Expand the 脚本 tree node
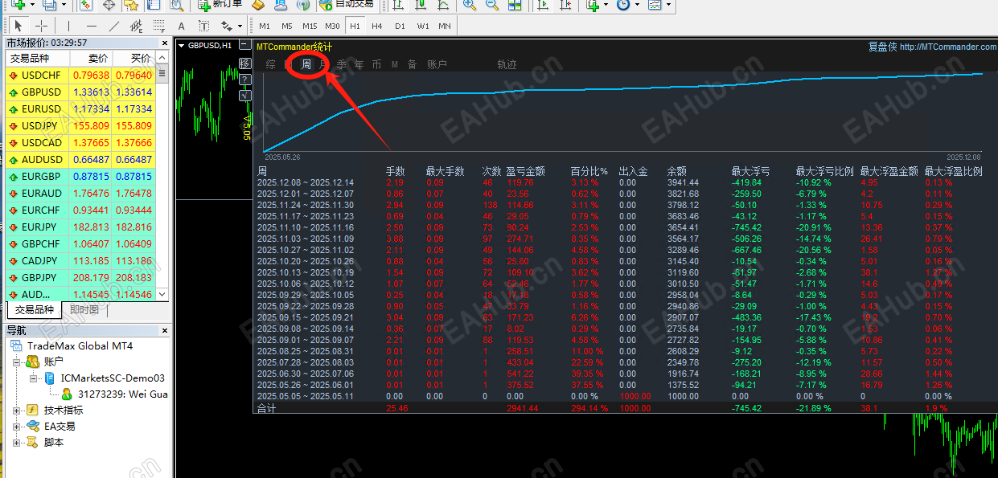This screenshot has height=478, width=998. (17, 442)
